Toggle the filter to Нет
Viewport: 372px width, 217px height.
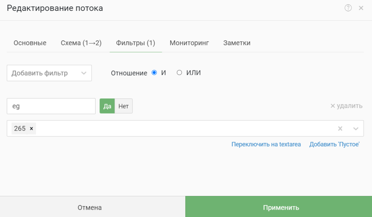click(x=124, y=106)
